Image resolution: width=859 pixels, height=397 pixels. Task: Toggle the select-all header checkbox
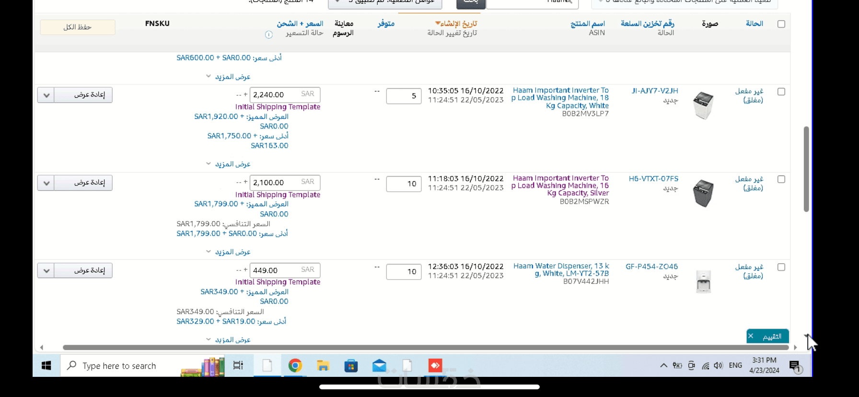click(x=781, y=24)
